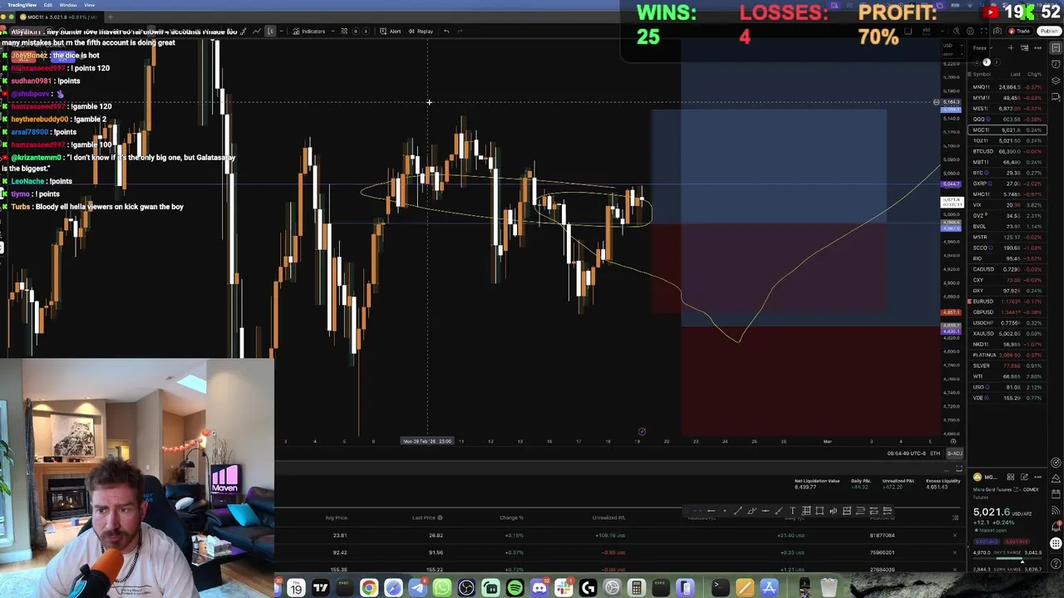Open the Object tree layers icon
Image resolution: width=1064 pixels, height=598 pixels.
pyautogui.click(x=1057, y=81)
